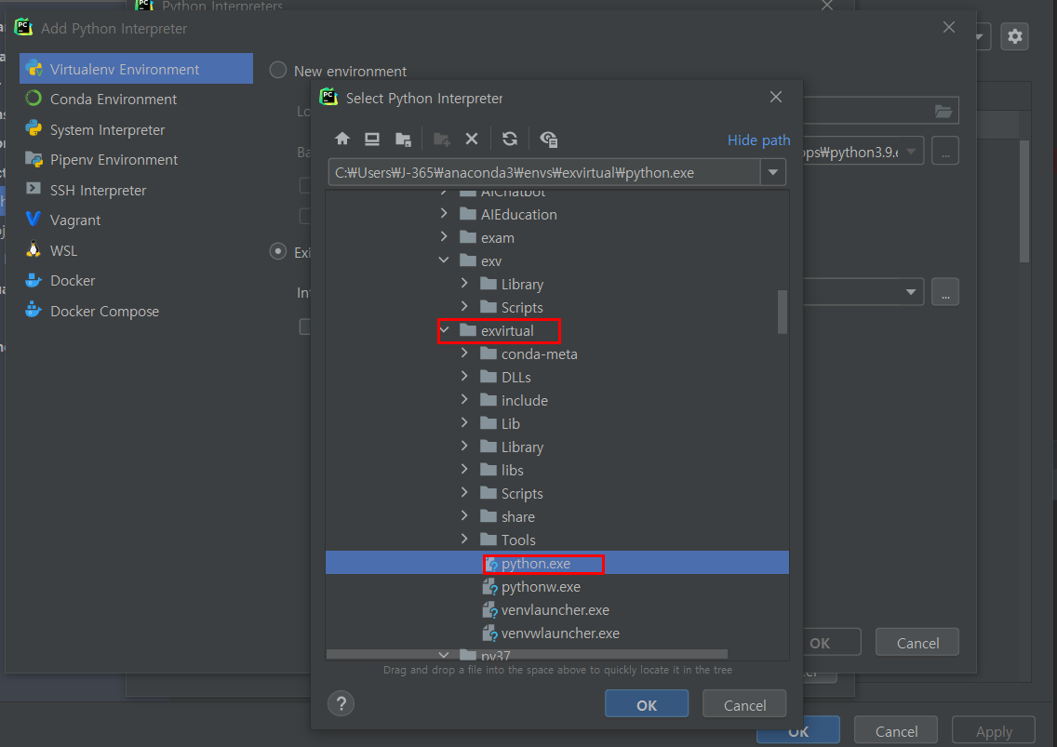Close the Select Python Interpreter dialog

(x=776, y=97)
